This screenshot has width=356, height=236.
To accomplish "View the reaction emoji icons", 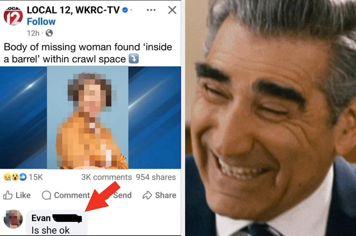I will click(15, 177).
